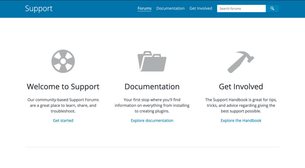Click the 'Your first stop' description paragraph
Screen dimensions: 305x168
pyautogui.click(x=152, y=105)
